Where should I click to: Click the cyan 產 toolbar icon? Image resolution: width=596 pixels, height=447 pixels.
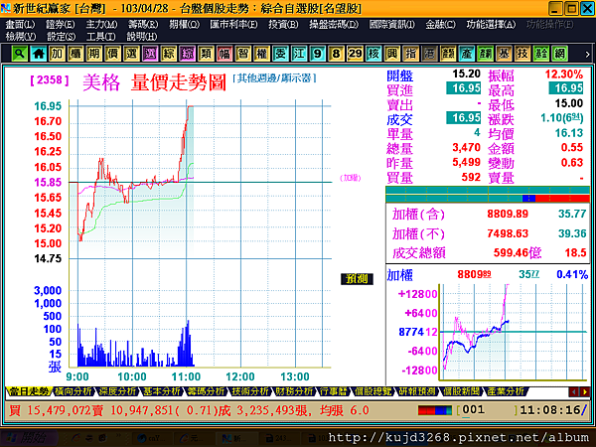[467, 54]
